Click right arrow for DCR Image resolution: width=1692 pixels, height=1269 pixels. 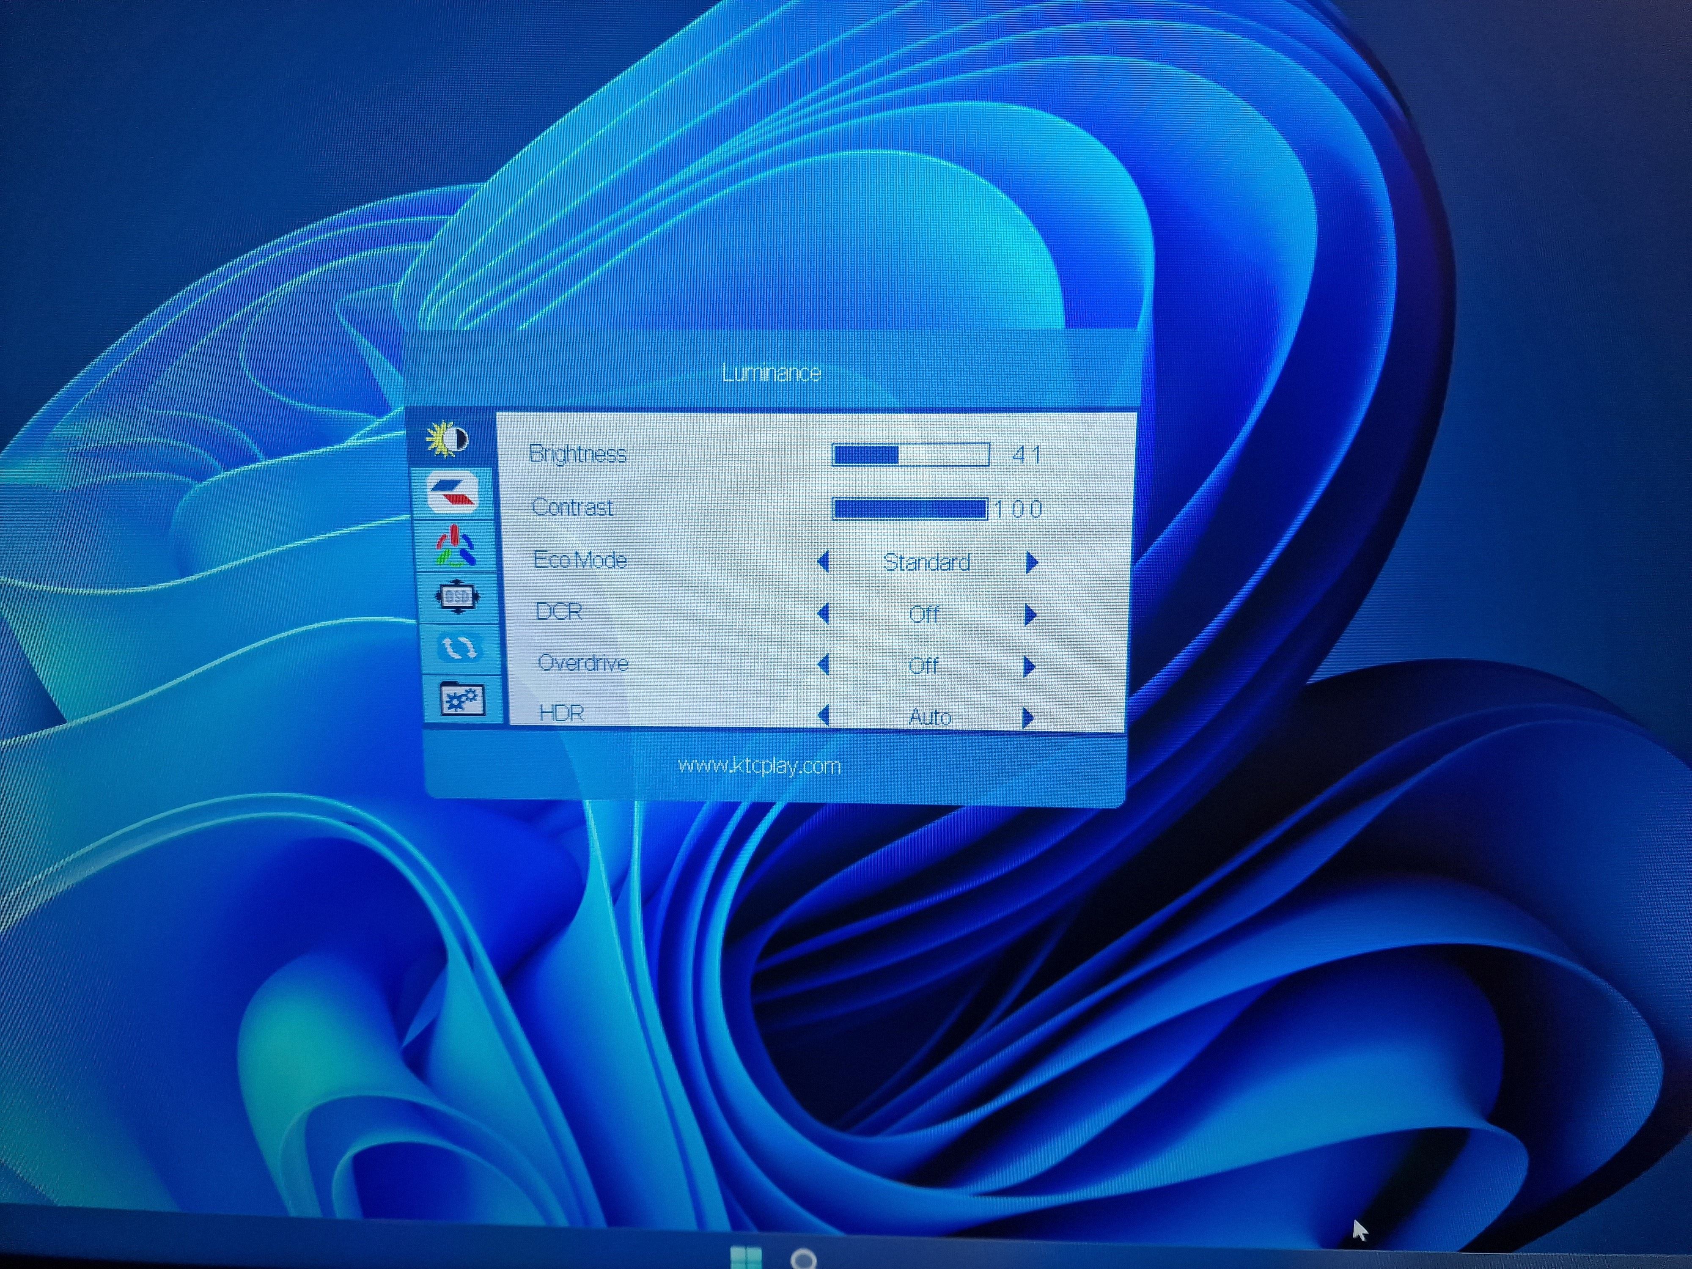(x=1030, y=615)
